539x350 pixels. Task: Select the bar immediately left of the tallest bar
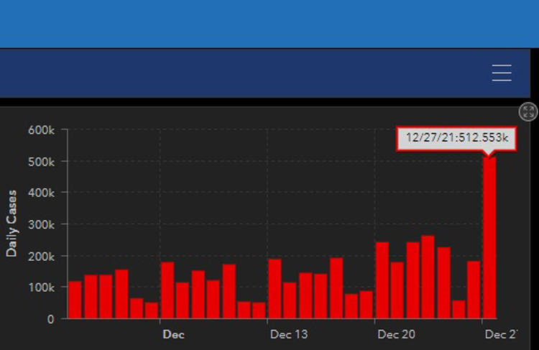(x=474, y=290)
